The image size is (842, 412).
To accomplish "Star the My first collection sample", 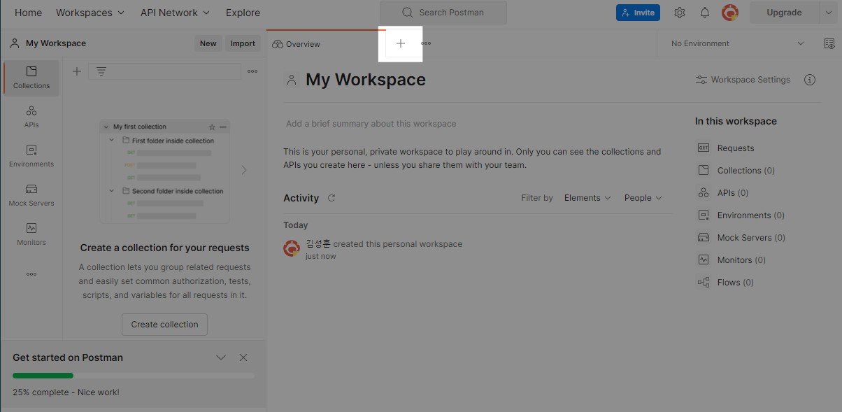I will pos(212,127).
